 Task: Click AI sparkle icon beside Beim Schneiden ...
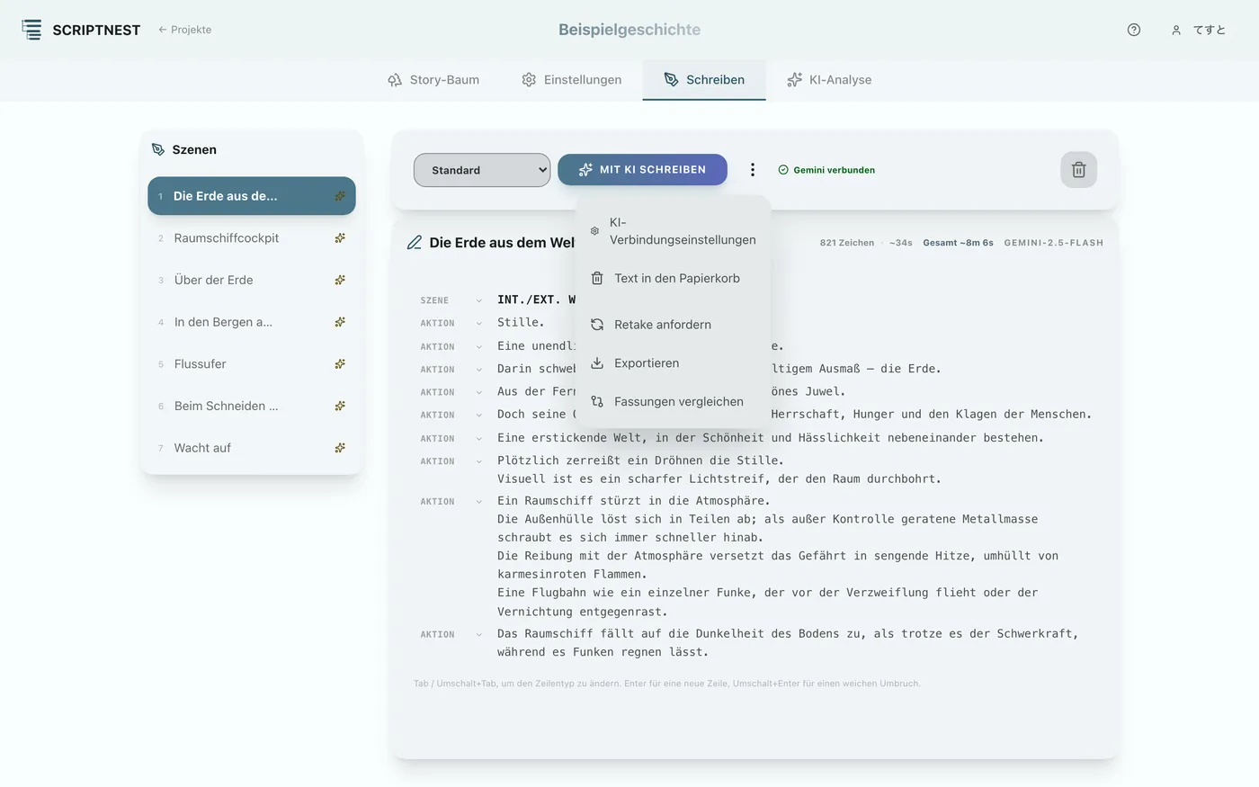click(x=340, y=406)
